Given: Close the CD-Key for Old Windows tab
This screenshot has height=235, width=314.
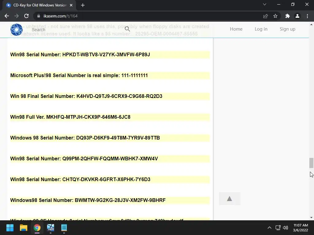Looking at the screenshot, I should [x=71, y=6].
